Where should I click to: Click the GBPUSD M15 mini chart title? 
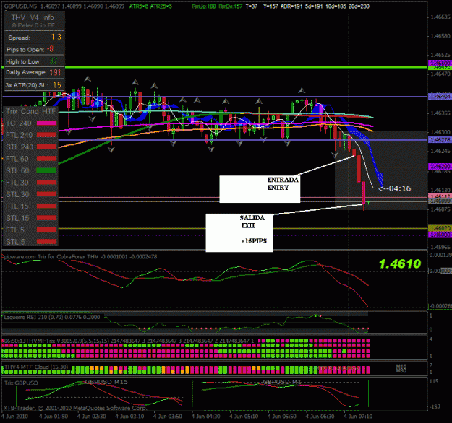click(x=106, y=382)
